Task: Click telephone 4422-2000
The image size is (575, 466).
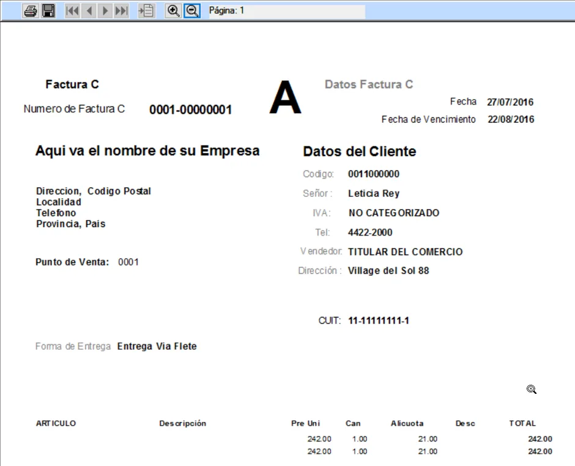Action: tap(370, 232)
